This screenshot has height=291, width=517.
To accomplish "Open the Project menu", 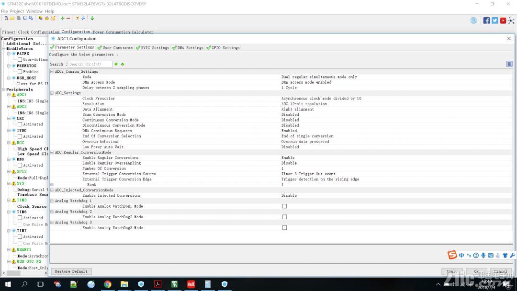I will [17, 11].
